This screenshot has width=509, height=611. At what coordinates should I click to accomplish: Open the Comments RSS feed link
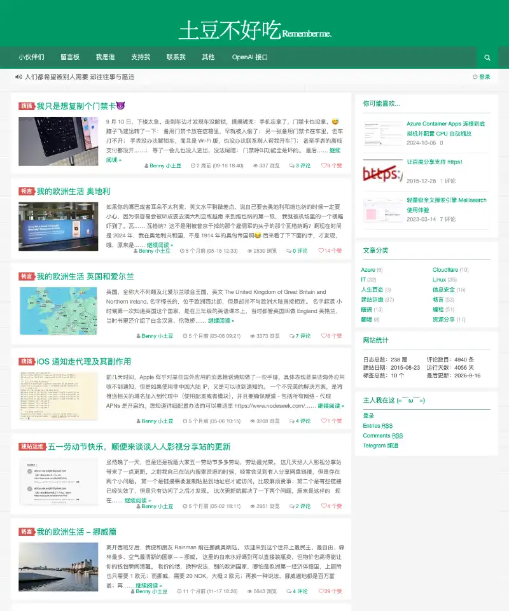tap(383, 435)
